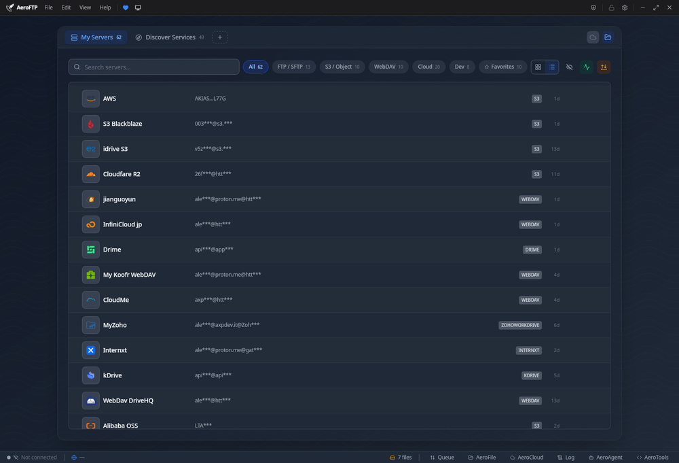The image size is (679, 463).
Task: Open AeroTools in the status bar
Action: pos(653,457)
